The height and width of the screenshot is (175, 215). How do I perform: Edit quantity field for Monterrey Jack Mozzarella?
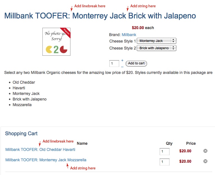click(164, 162)
